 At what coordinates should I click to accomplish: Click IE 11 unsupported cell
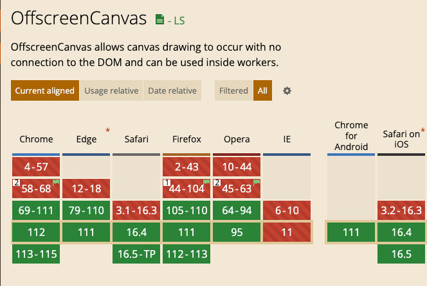(x=287, y=232)
